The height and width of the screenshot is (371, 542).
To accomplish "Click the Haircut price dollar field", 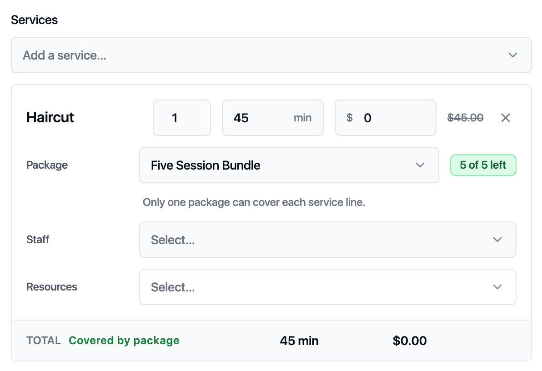I will coord(386,118).
